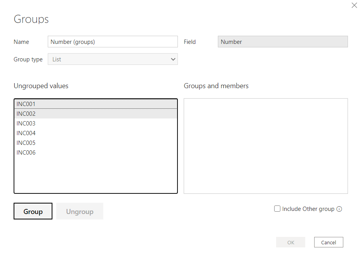Click the Ungrouped values list area
The image size is (360, 261).
(x=96, y=175)
